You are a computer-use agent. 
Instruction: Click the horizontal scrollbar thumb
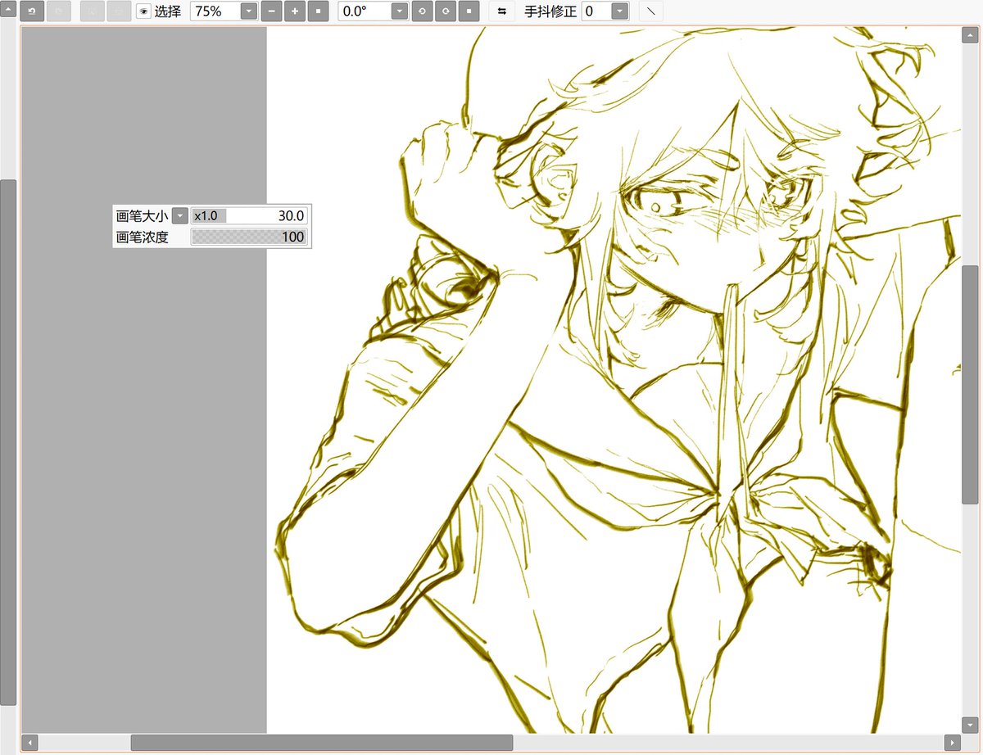pyautogui.click(x=322, y=743)
